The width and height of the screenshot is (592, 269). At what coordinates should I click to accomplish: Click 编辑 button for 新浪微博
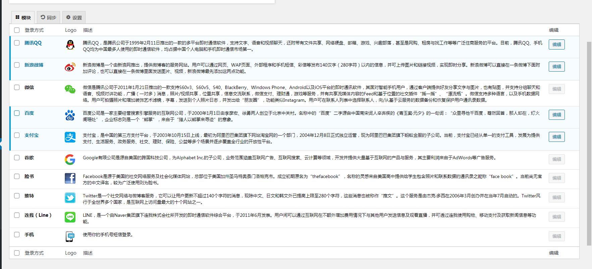point(557,67)
